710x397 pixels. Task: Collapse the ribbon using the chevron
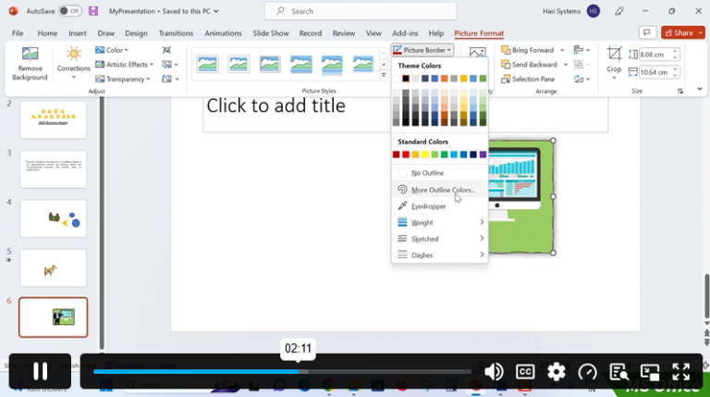pos(700,89)
